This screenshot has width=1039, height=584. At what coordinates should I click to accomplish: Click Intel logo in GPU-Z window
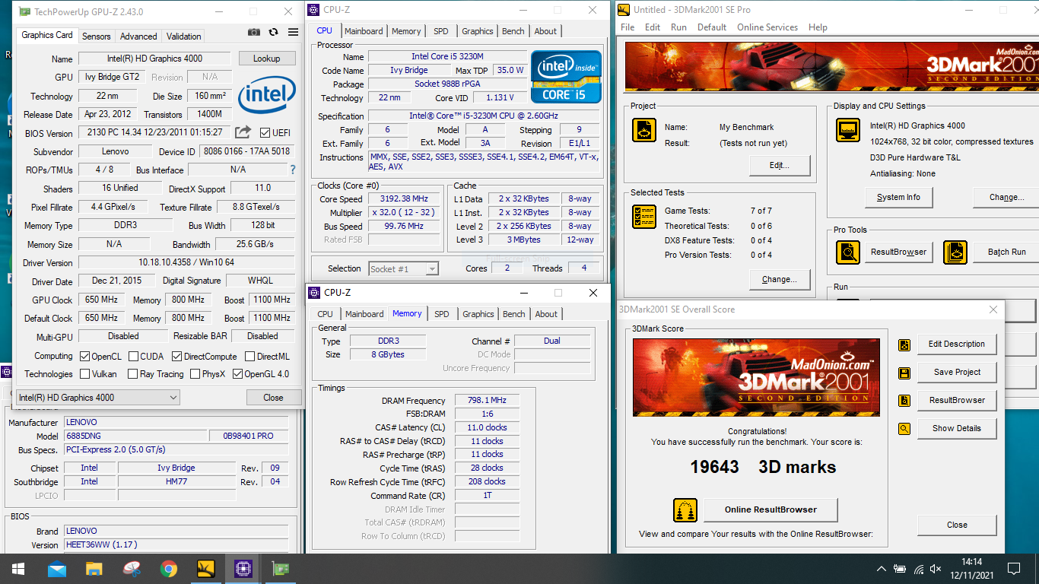[266, 94]
